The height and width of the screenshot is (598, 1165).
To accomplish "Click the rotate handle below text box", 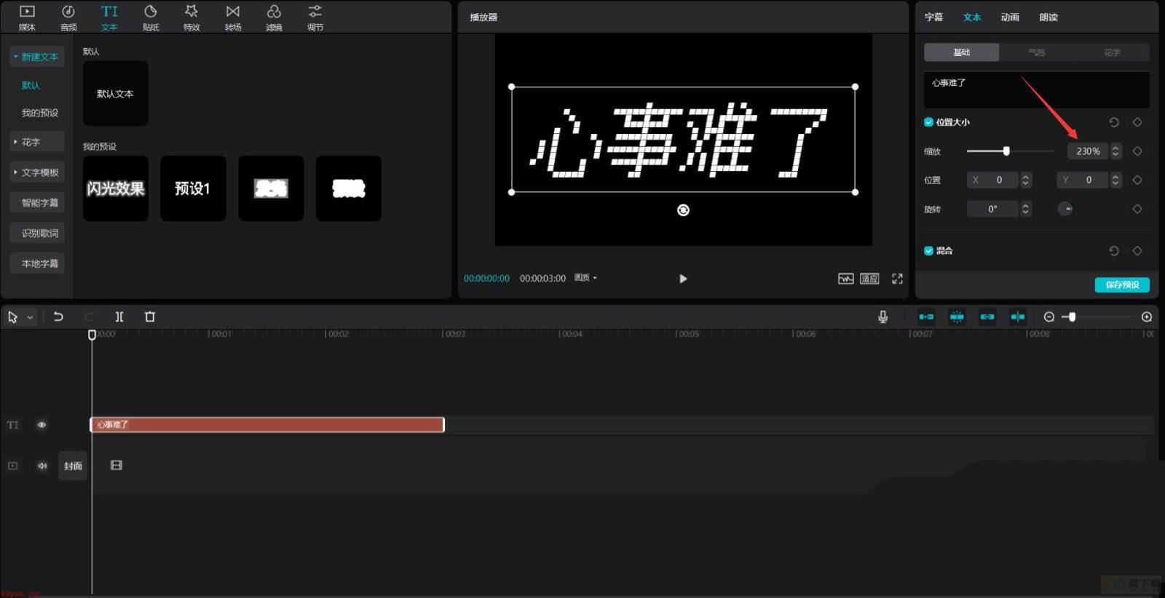I will 683,210.
